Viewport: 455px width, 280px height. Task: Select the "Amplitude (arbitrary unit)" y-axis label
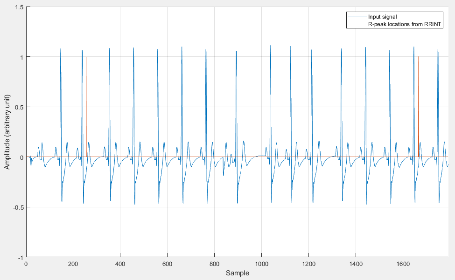click(7, 132)
